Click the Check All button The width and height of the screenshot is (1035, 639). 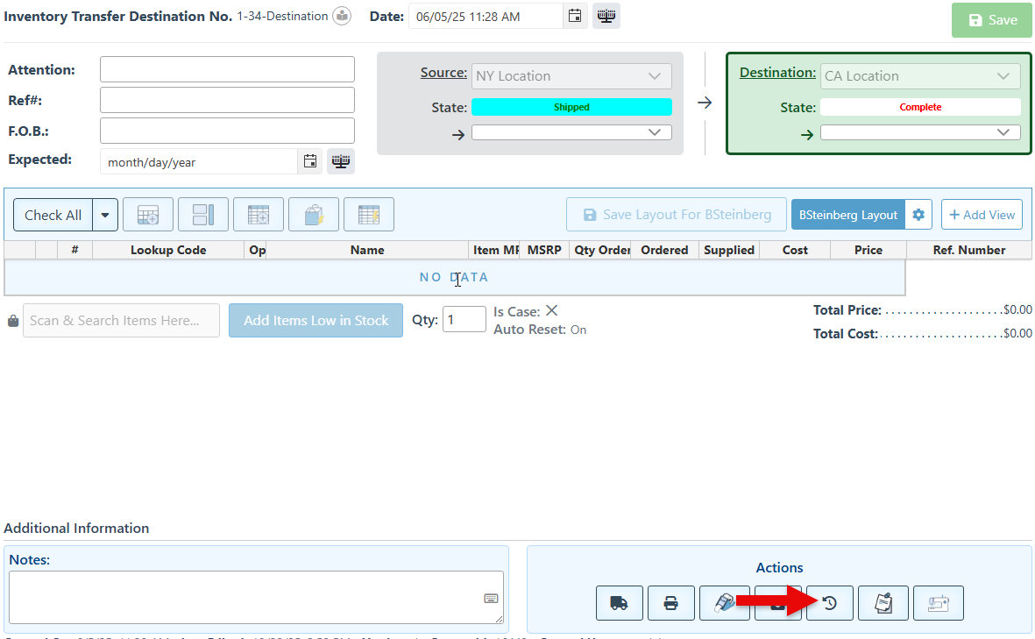click(53, 215)
